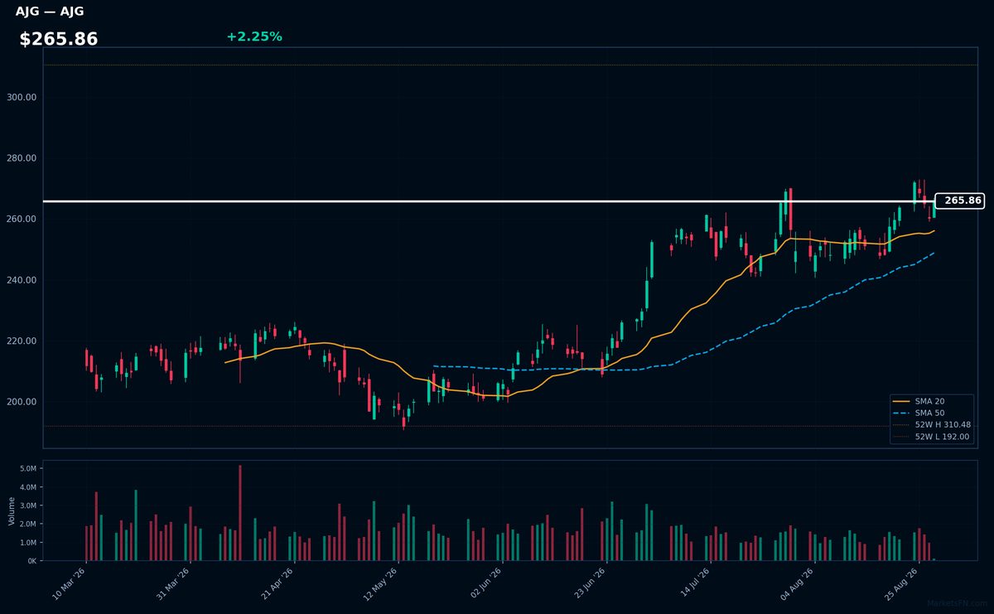Click the 300.00 price axis label
The height and width of the screenshot is (614, 994).
coord(22,97)
